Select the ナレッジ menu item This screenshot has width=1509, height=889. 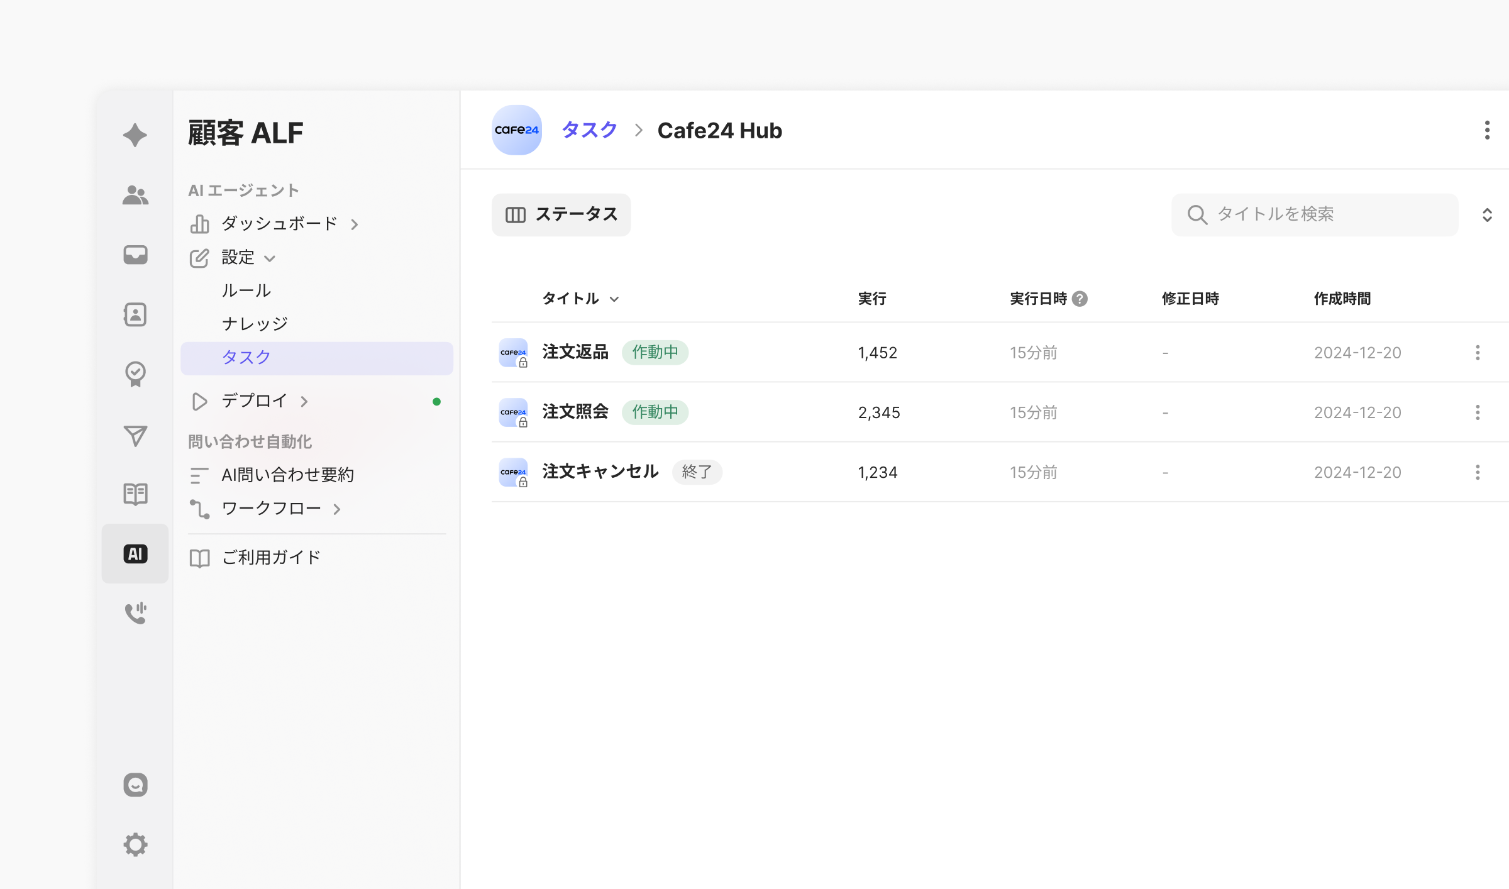pos(255,324)
